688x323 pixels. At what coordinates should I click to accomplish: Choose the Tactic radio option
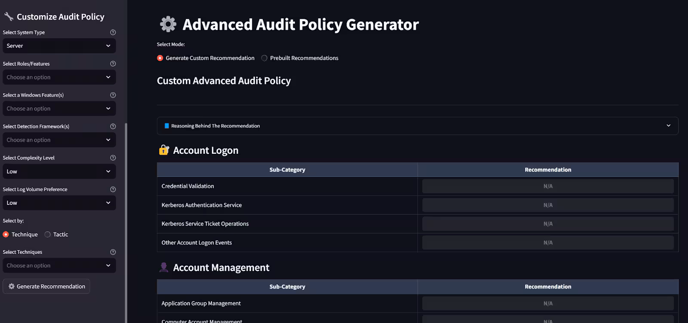(x=48, y=235)
